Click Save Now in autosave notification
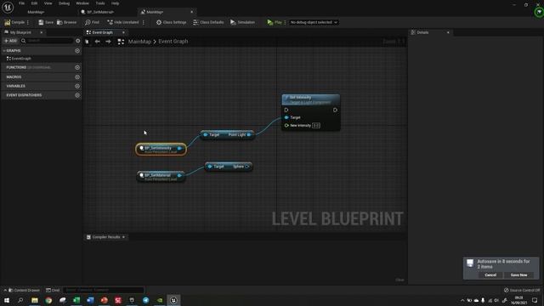 pyautogui.click(x=518, y=275)
